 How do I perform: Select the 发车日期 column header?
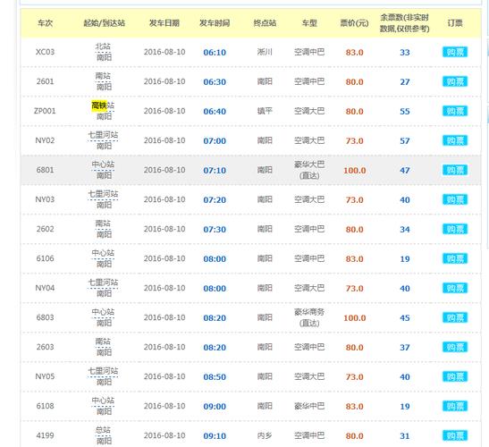coord(164,23)
